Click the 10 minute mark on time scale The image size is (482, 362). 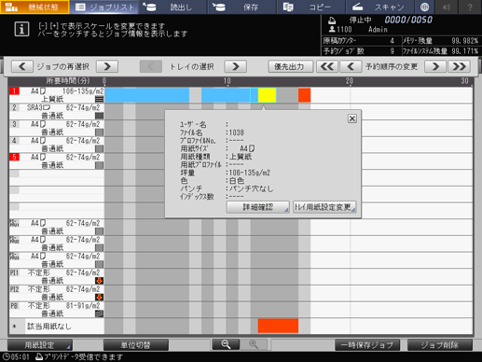tap(227, 81)
